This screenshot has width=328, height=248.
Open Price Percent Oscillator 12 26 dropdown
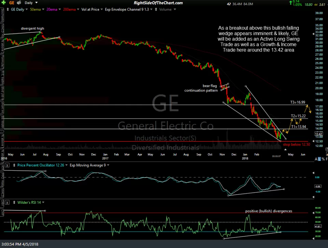66,165
